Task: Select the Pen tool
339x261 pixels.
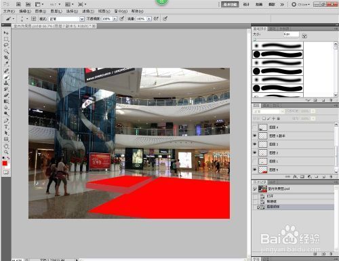Action: [6, 121]
